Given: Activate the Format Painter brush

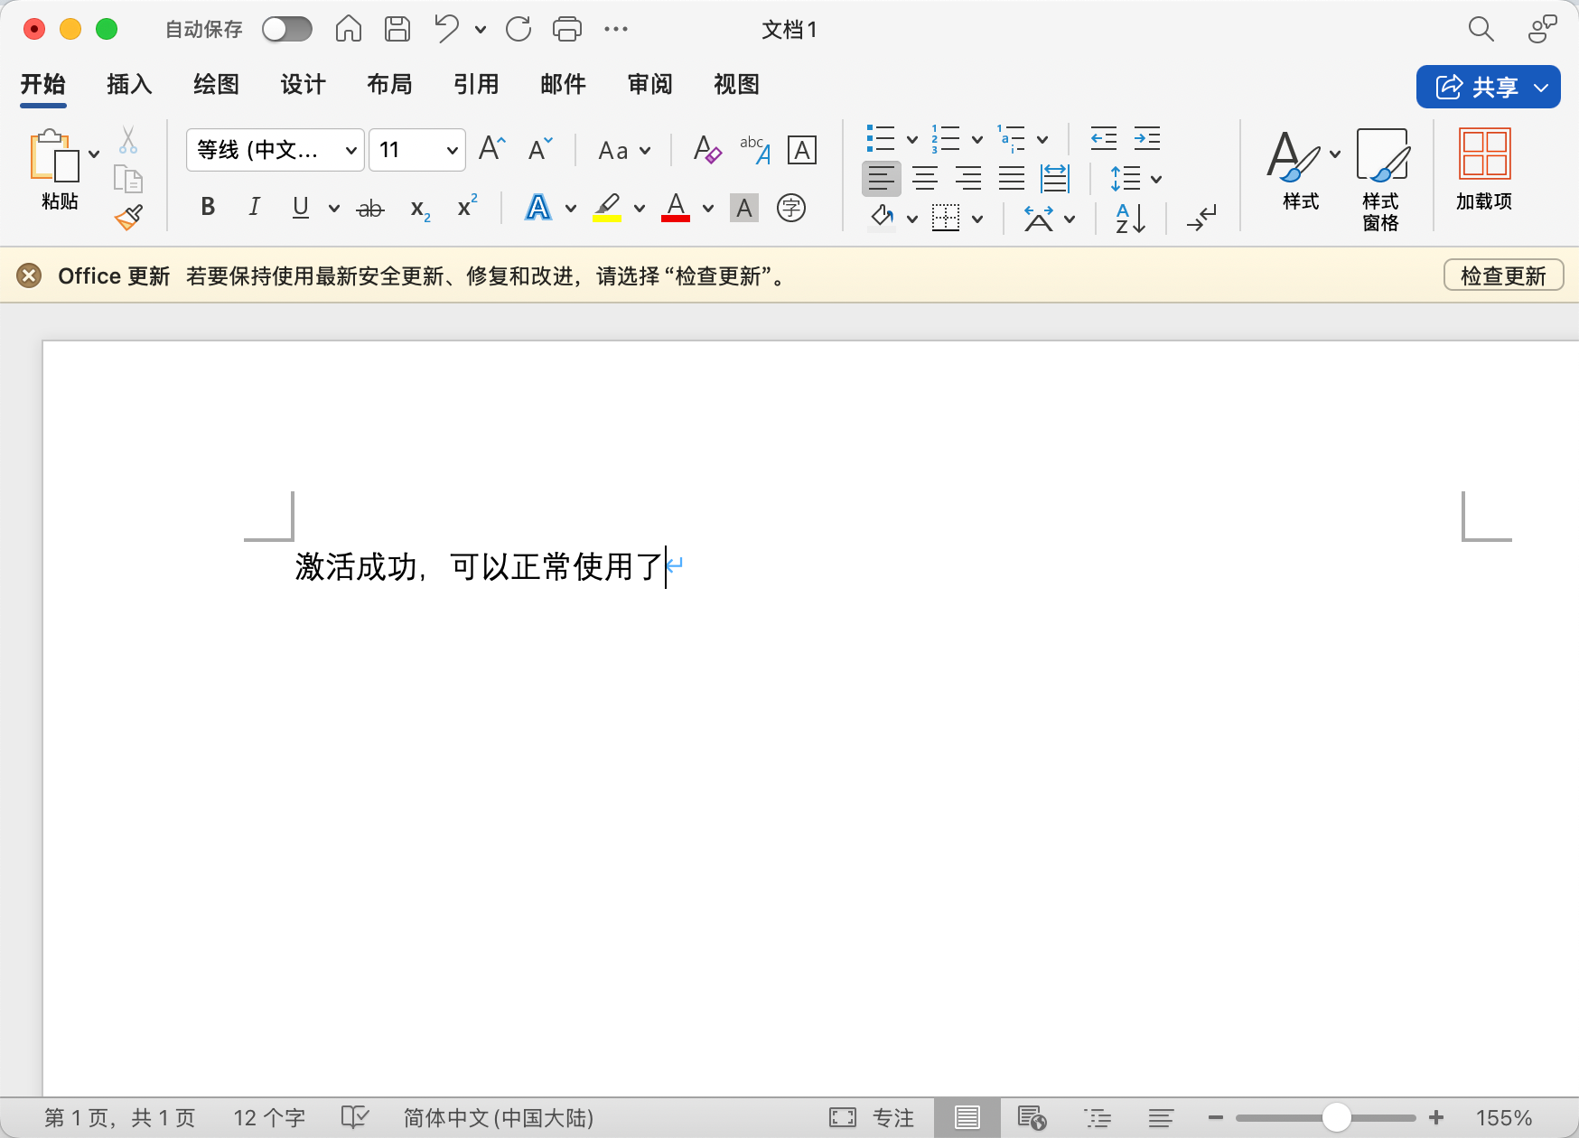Looking at the screenshot, I should point(128,217).
